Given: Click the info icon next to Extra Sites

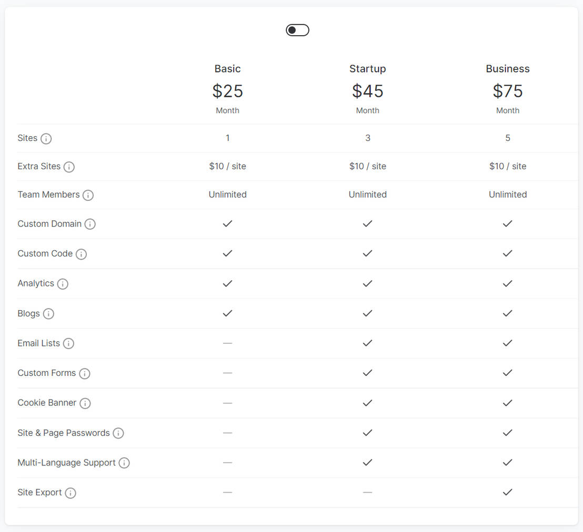Looking at the screenshot, I should coord(69,167).
